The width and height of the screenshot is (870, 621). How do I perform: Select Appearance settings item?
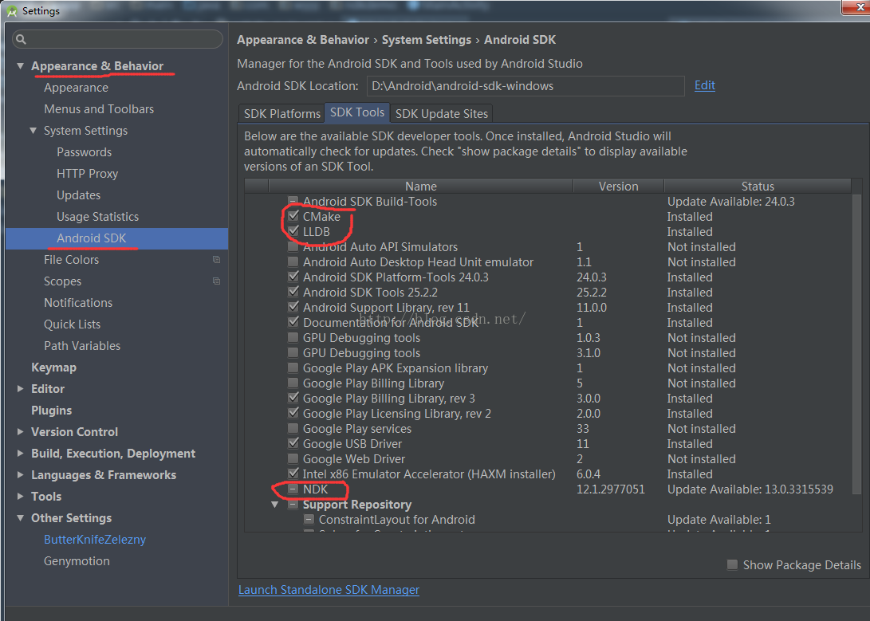76,88
